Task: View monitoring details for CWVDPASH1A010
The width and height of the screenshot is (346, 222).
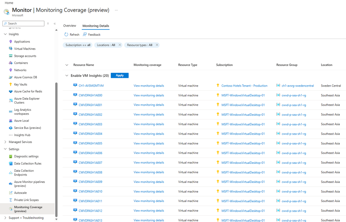Action: [x=149, y=192]
